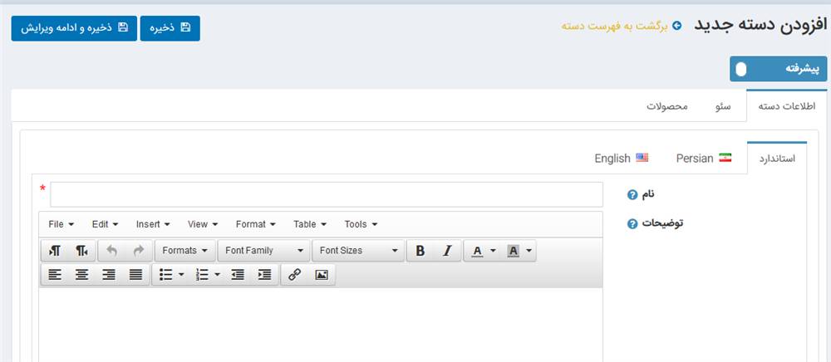Viewport: 831px width, 362px height.
Task: Set left-to-right text direction
Action: (x=55, y=251)
